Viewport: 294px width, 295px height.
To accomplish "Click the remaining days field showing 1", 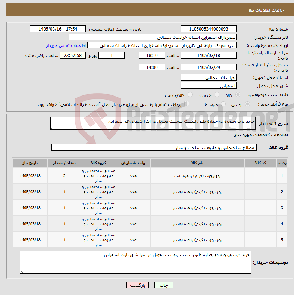I will click(x=112, y=56).
